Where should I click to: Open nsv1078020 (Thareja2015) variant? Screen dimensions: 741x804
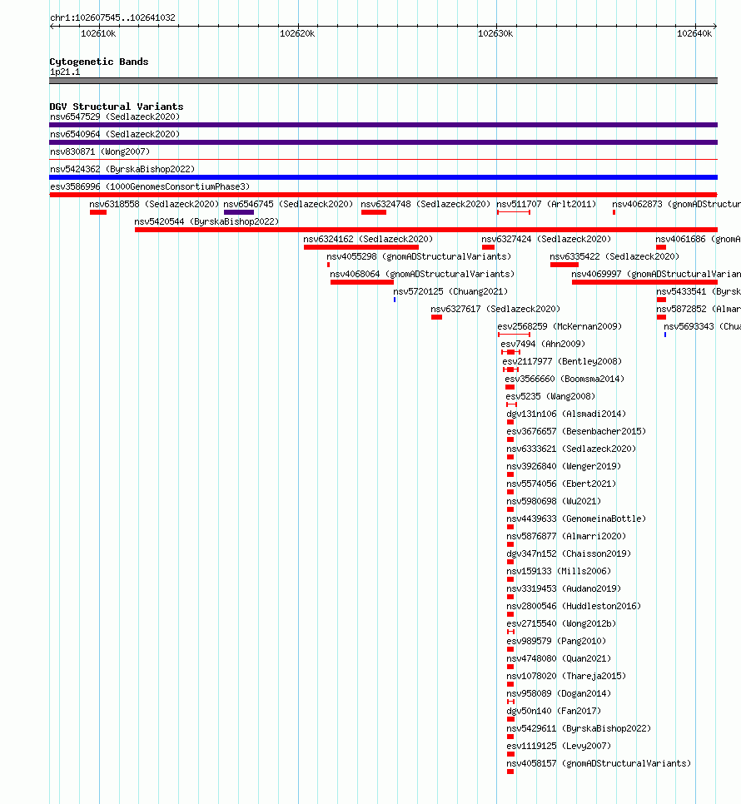(x=567, y=675)
